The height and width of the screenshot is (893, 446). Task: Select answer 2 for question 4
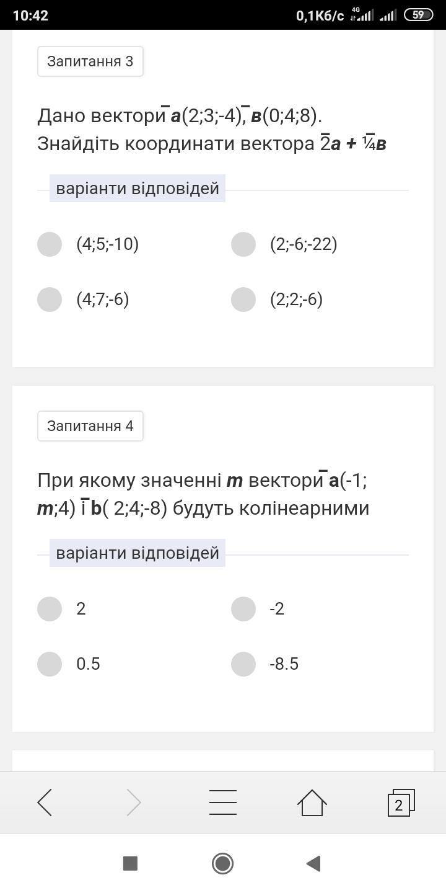click(50, 609)
